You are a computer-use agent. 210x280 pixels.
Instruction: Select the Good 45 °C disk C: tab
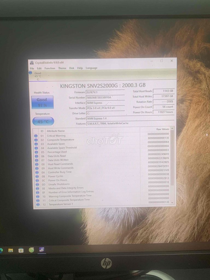coord(38,76)
